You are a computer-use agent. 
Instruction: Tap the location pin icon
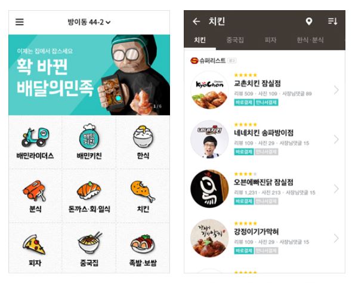point(309,21)
